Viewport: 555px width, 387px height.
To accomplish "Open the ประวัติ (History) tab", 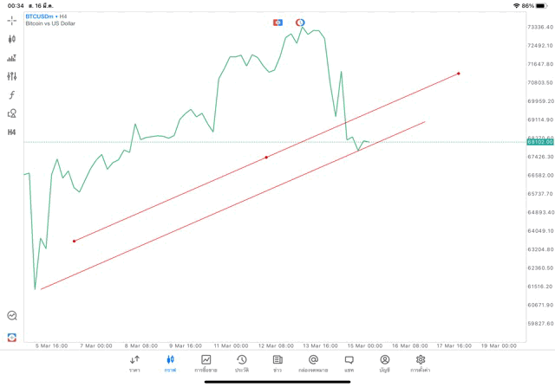I will tap(241, 364).
